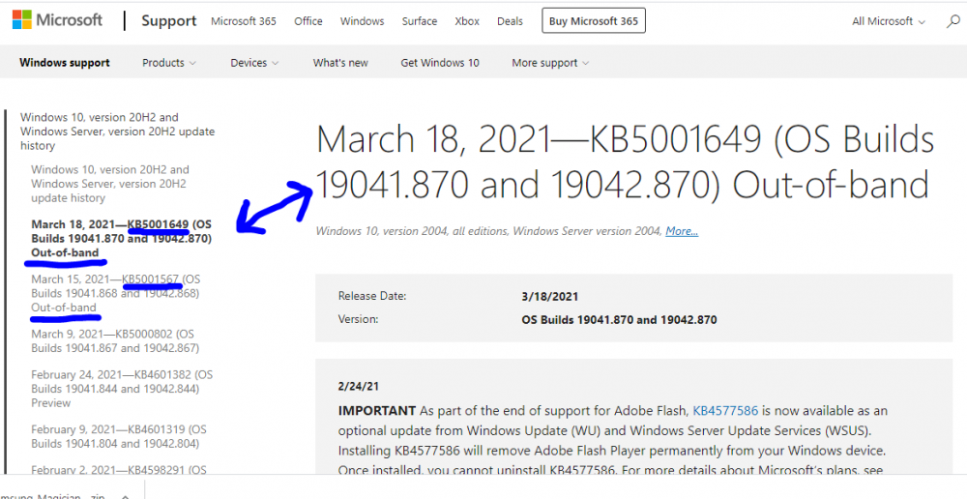The image size is (967, 499).
Task: Open the search magnifier icon
Action: point(953,21)
